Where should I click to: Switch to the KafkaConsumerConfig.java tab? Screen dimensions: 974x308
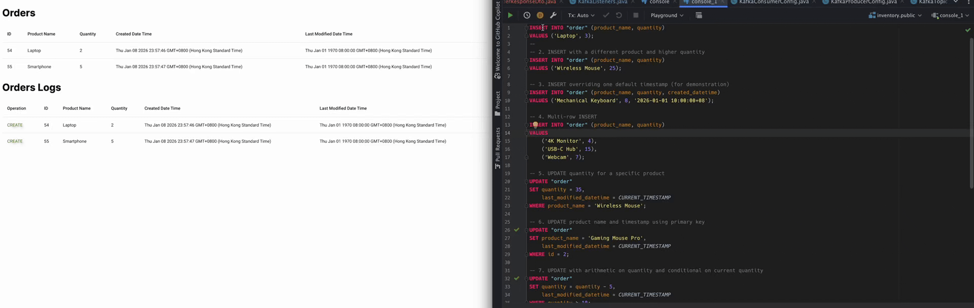pos(773,2)
